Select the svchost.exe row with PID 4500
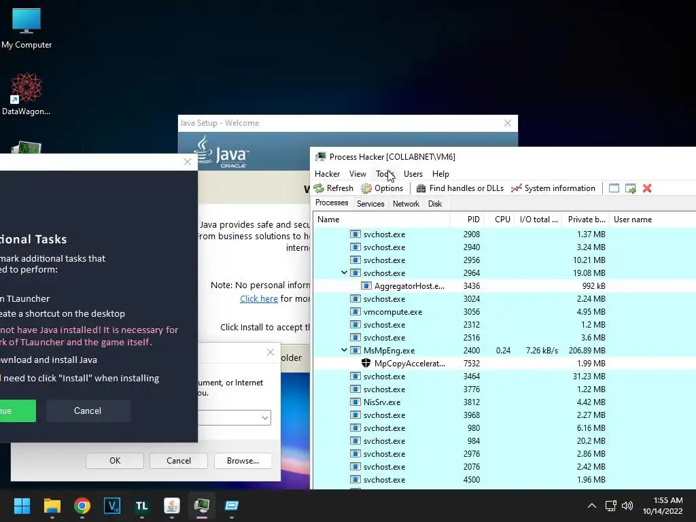The height and width of the screenshot is (522, 696). [505, 479]
